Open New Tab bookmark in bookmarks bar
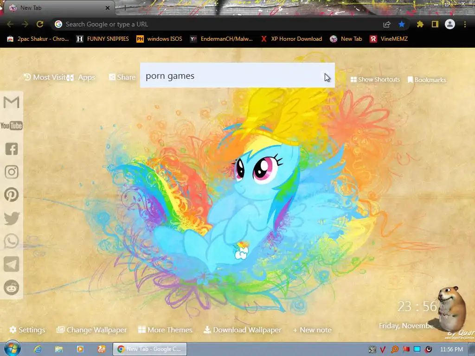Viewport: 475px width, 356px height. coord(346,39)
